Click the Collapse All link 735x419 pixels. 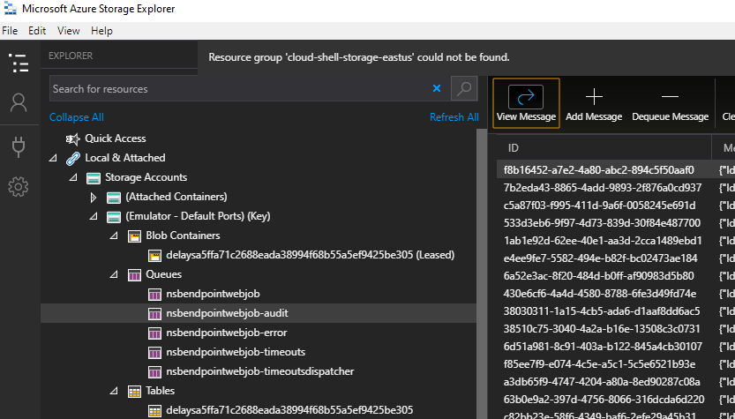pos(77,117)
